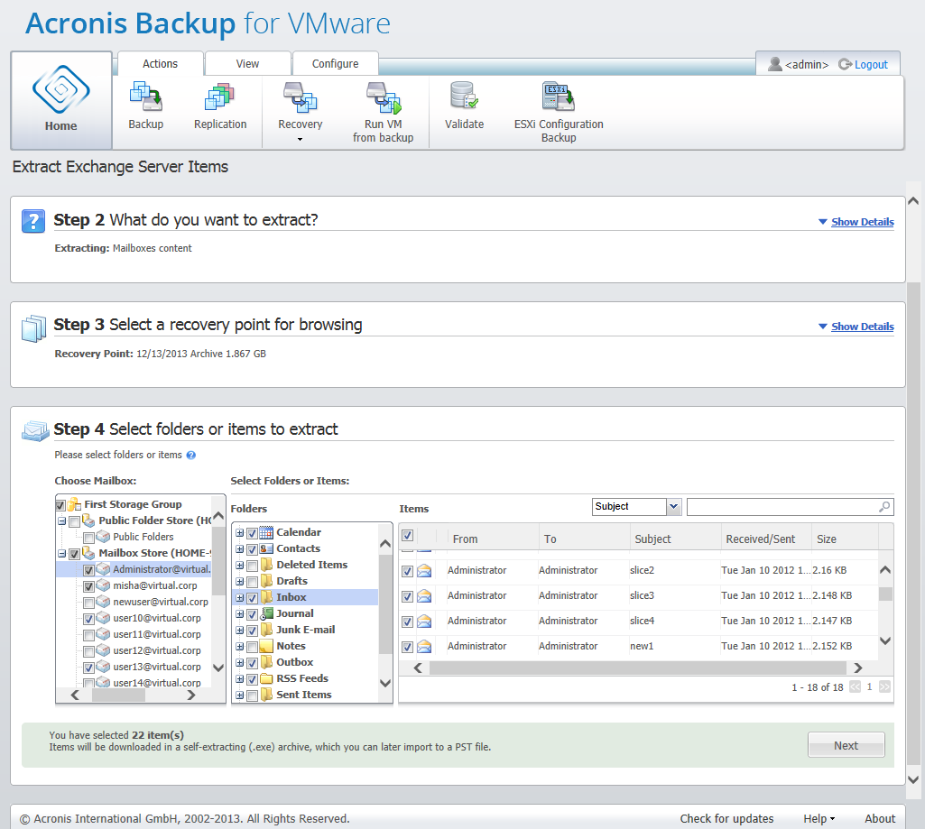Viewport: 925px width, 829px height.
Task: Click the First Storage Group icon
Action: tap(74, 505)
